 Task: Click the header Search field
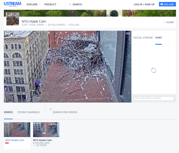77,4
